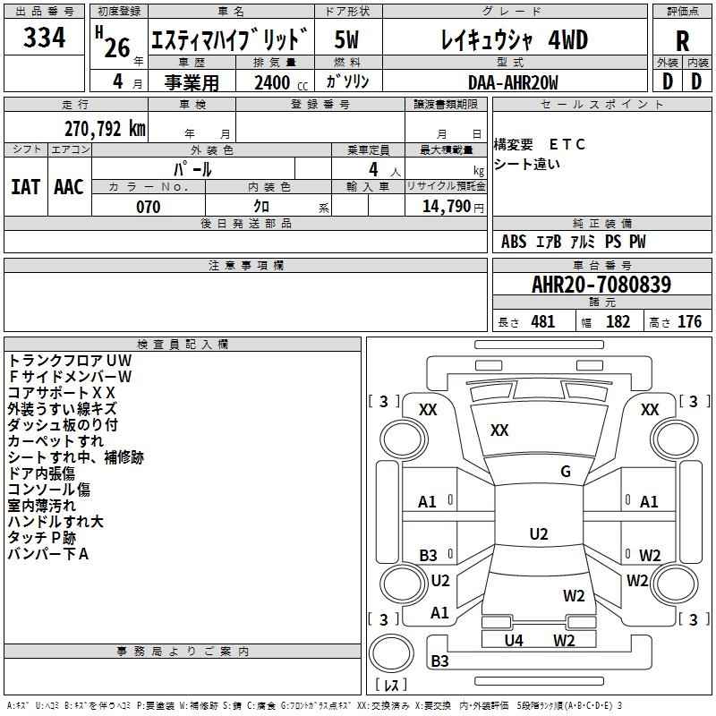
Task: Select the D grade under 内装
Action: click(x=696, y=81)
